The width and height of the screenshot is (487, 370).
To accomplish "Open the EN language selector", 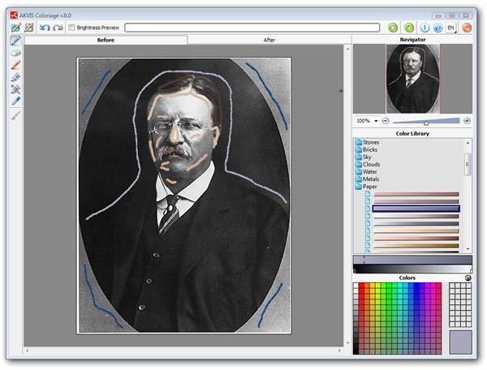I will pyautogui.click(x=451, y=28).
